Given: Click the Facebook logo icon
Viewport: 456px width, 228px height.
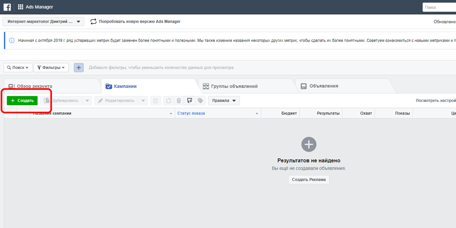Looking at the screenshot, I should tap(7, 7).
